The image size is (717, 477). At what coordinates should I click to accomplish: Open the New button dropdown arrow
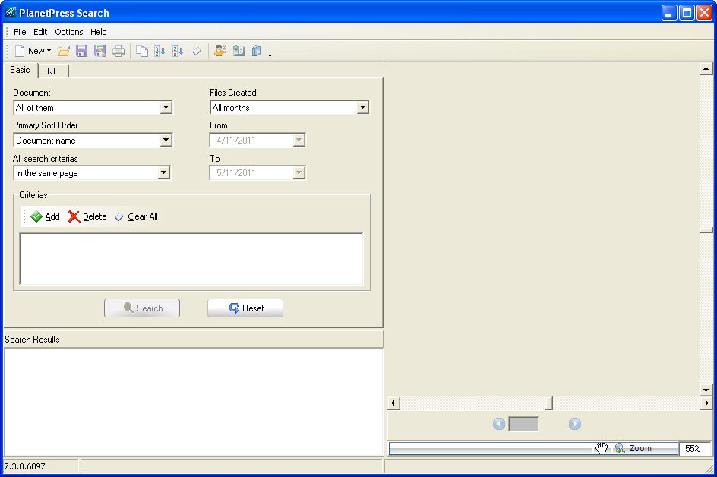click(x=49, y=51)
